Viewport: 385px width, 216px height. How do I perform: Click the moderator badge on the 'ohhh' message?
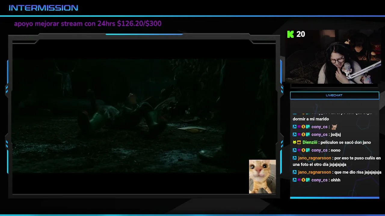(294, 180)
